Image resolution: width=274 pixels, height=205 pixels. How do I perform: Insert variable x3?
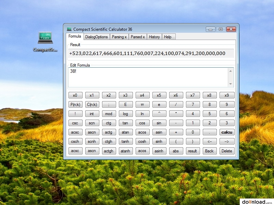pyautogui.click(x=126, y=95)
